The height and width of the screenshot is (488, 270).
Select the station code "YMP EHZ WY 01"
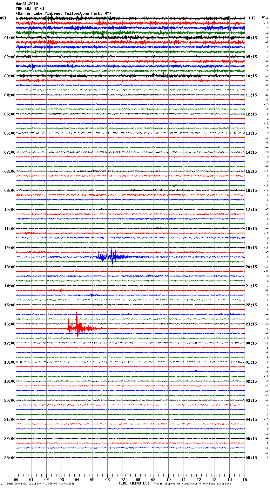point(30,9)
